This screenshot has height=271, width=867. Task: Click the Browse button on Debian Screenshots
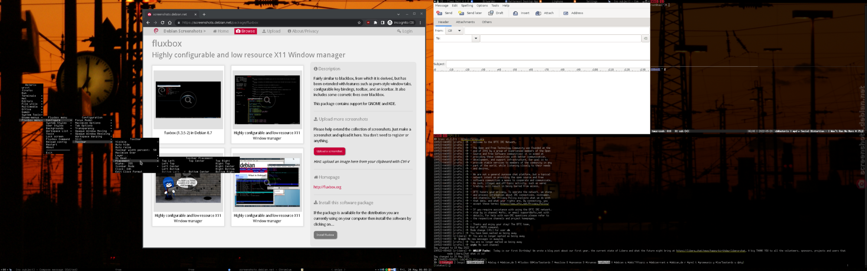[x=246, y=31]
